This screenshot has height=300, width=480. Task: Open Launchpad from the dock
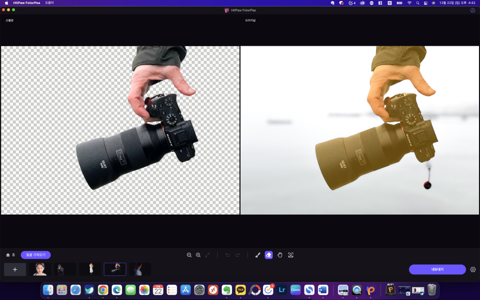tap(62, 290)
